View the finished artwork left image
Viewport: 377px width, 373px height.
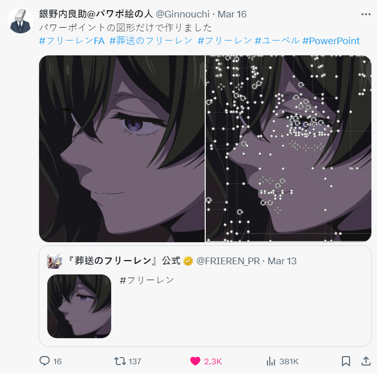[x=122, y=149]
